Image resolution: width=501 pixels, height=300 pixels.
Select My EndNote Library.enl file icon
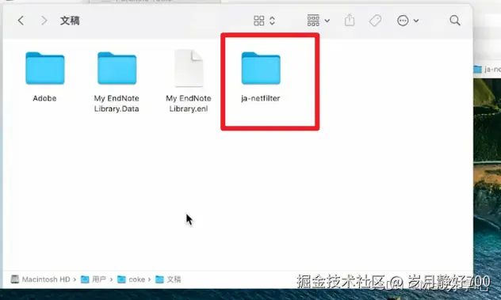(189, 68)
